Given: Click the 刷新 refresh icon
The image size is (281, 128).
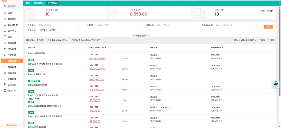Looking at the screenshot, I should [x=269, y=40].
